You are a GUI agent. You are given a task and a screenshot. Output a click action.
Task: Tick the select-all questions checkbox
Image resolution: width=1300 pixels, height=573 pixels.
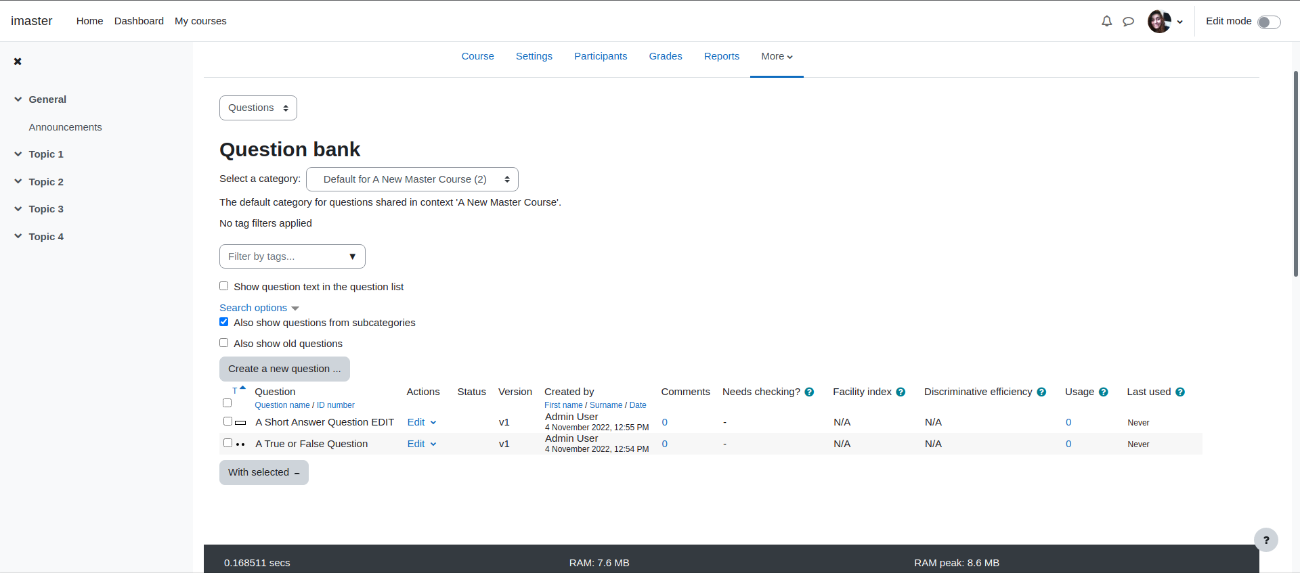point(227,403)
